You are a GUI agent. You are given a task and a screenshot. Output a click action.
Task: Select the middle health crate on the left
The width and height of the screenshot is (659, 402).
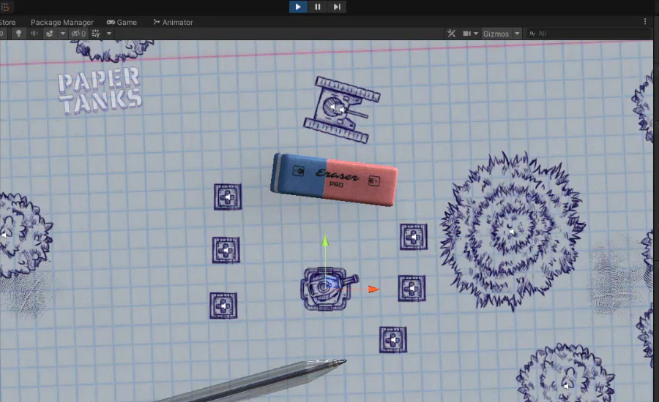pyautogui.click(x=226, y=250)
